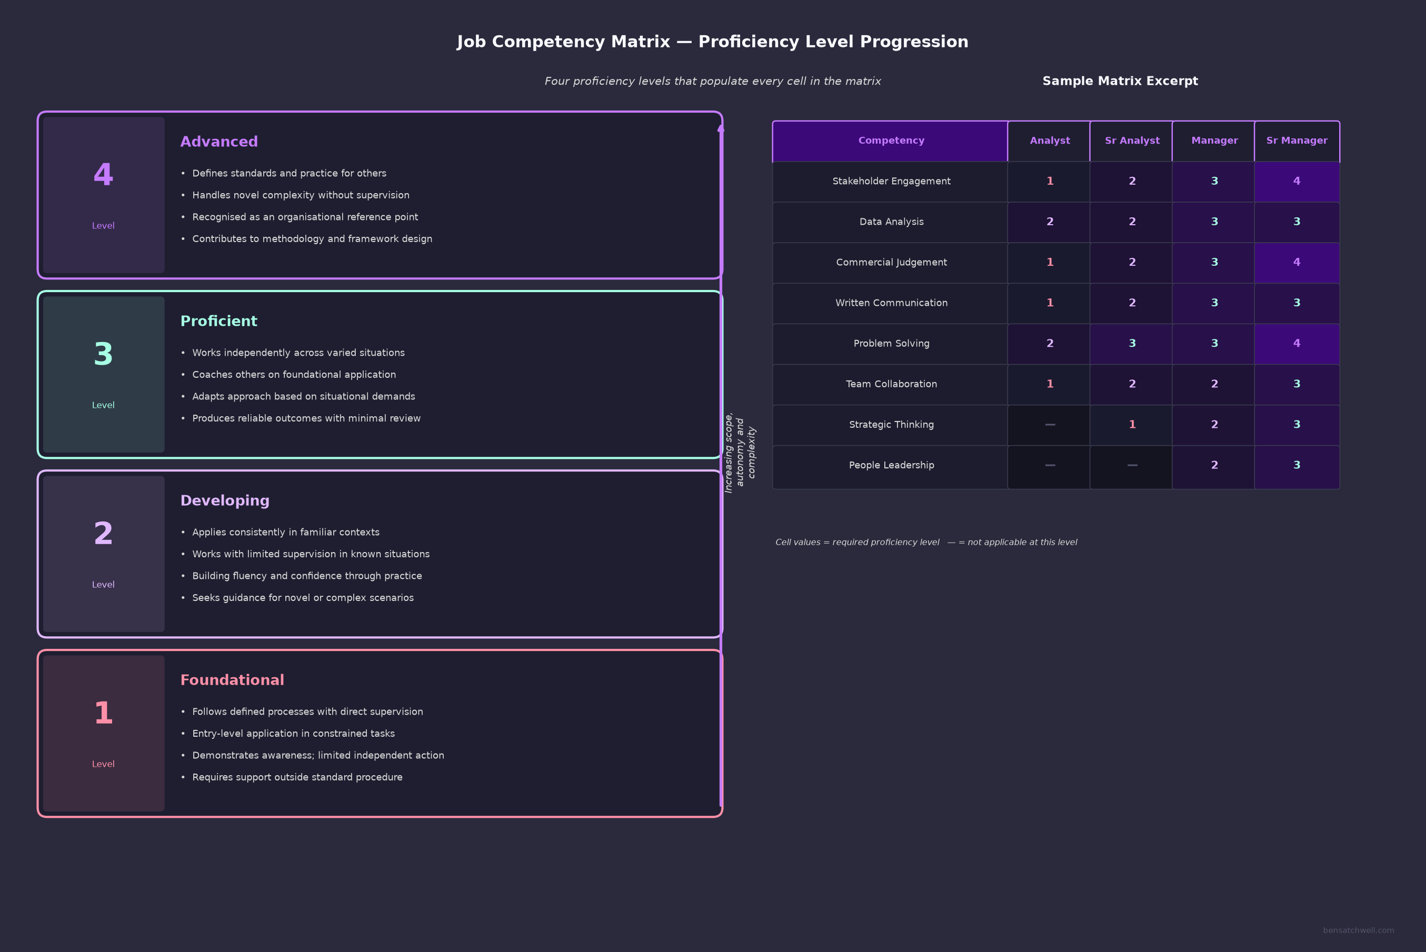
Task: Click Commercial Judgement Sr Manager cell showing 4
Action: pos(1297,263)
